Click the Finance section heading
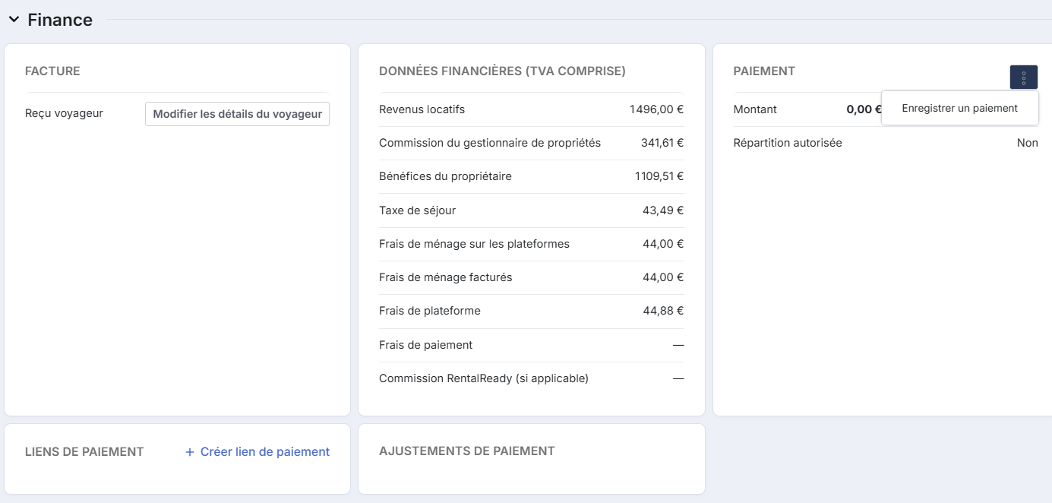Viewport: 1052px width, 503px height. pyautogui.click(x=60, y=20)
